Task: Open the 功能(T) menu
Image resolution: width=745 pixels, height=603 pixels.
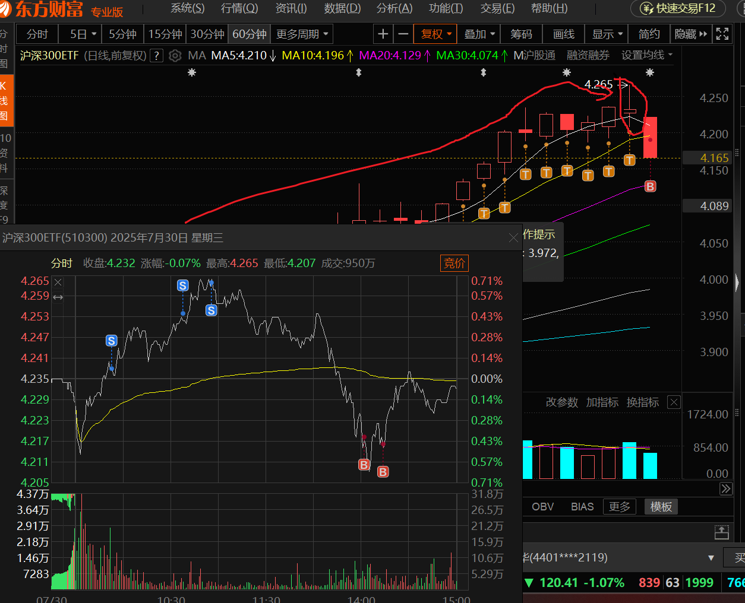Action: (x=446, y=8)
